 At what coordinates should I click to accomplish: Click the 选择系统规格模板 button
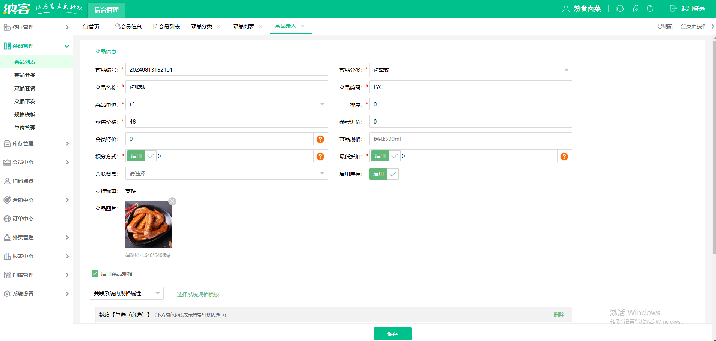click(198, 294)
